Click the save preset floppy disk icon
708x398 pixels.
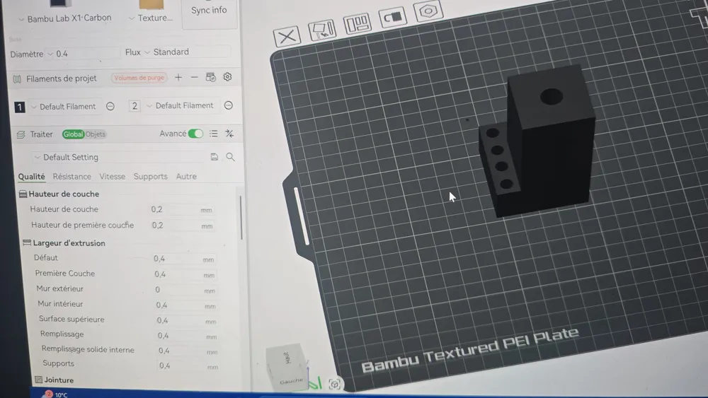pos(215,157)
